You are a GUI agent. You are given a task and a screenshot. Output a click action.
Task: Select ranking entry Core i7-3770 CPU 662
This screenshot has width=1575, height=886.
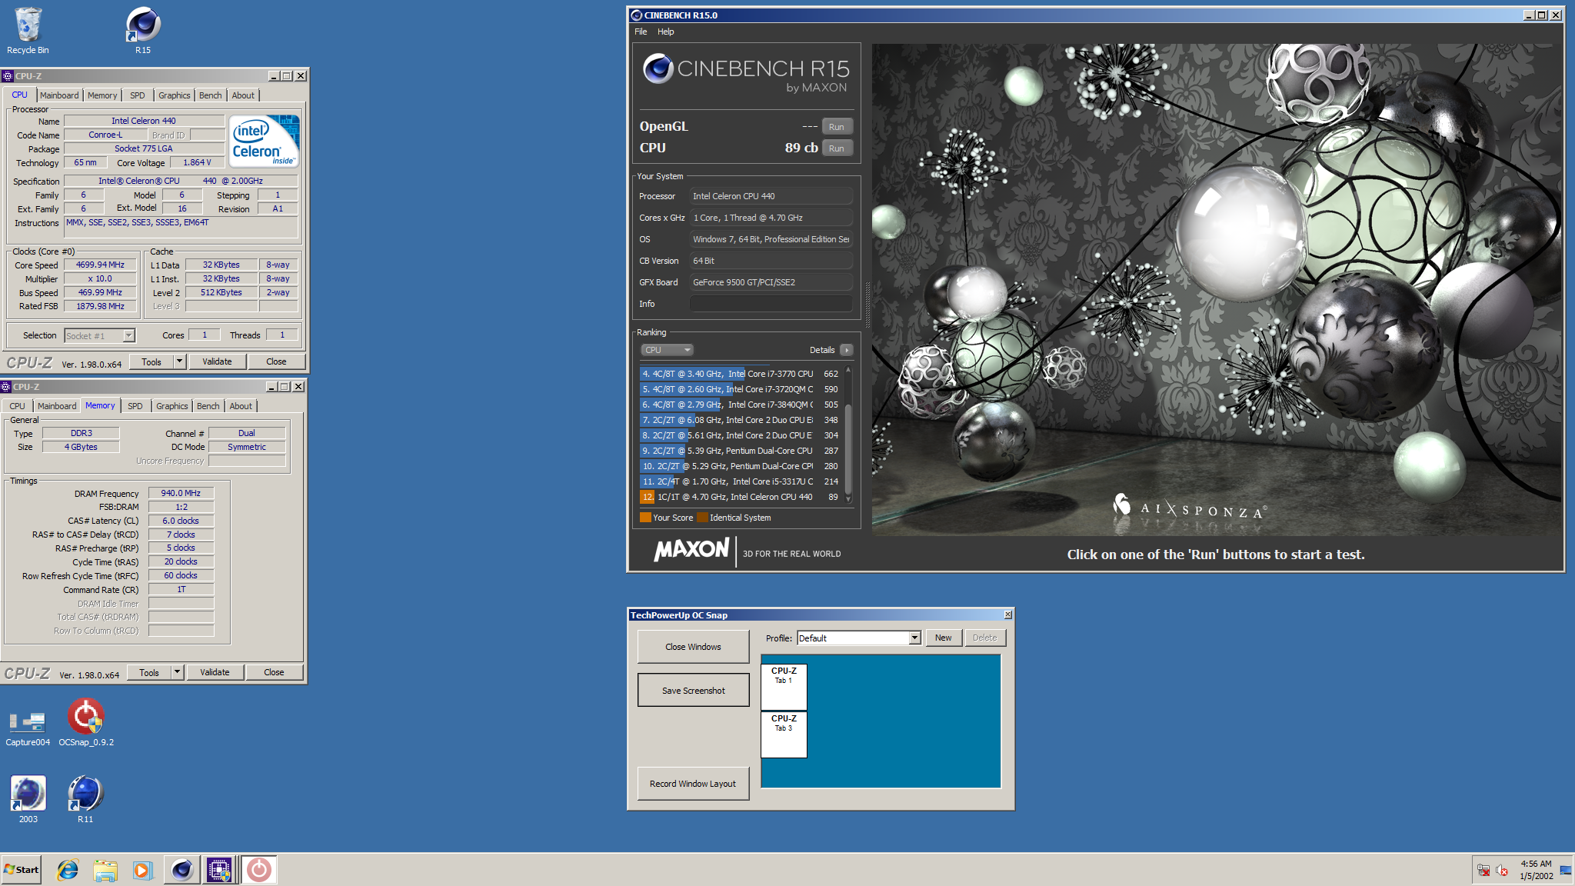740,374
